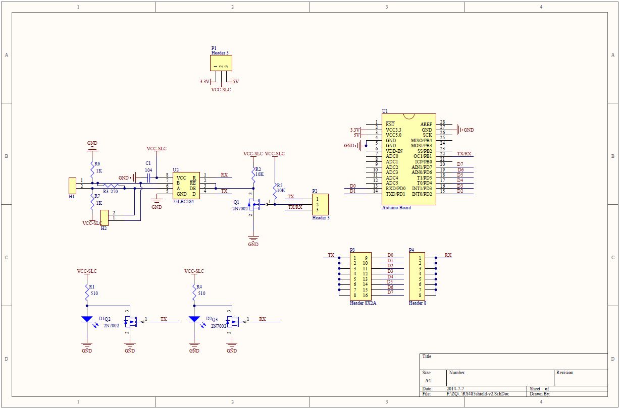Select resistor R3 valued 270
The height and width of the screenshot is (409, 619).
[110, 187]
